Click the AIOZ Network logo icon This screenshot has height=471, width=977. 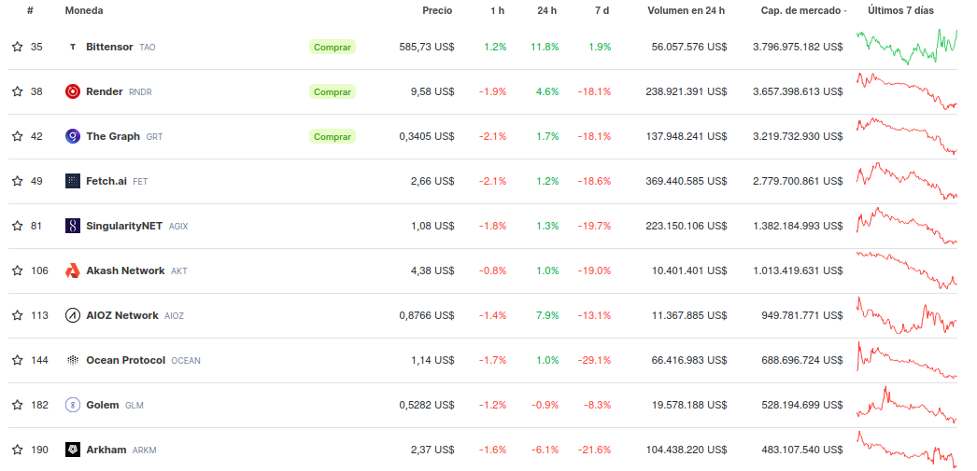(73, 315)
